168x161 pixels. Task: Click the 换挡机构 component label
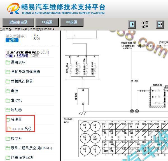coord(157,85)
